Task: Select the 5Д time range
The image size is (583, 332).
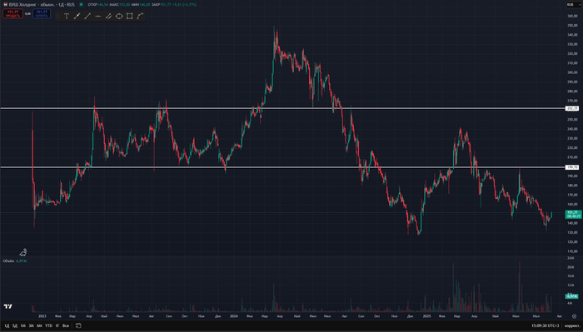Action: [15, 325]
